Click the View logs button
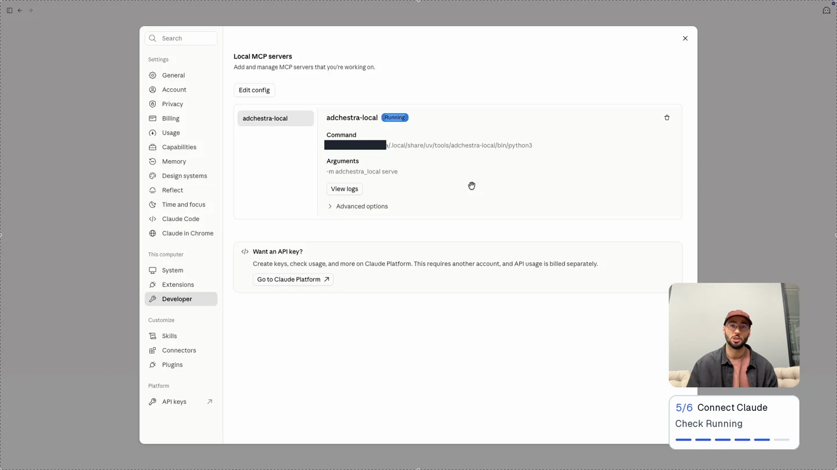 [344, 189]
